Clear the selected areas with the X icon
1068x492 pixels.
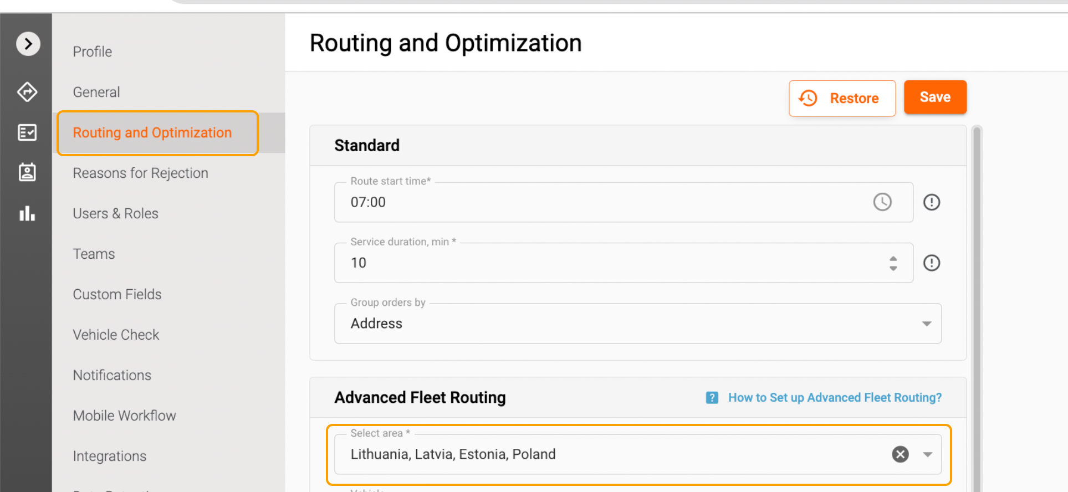tap(900, 454)
